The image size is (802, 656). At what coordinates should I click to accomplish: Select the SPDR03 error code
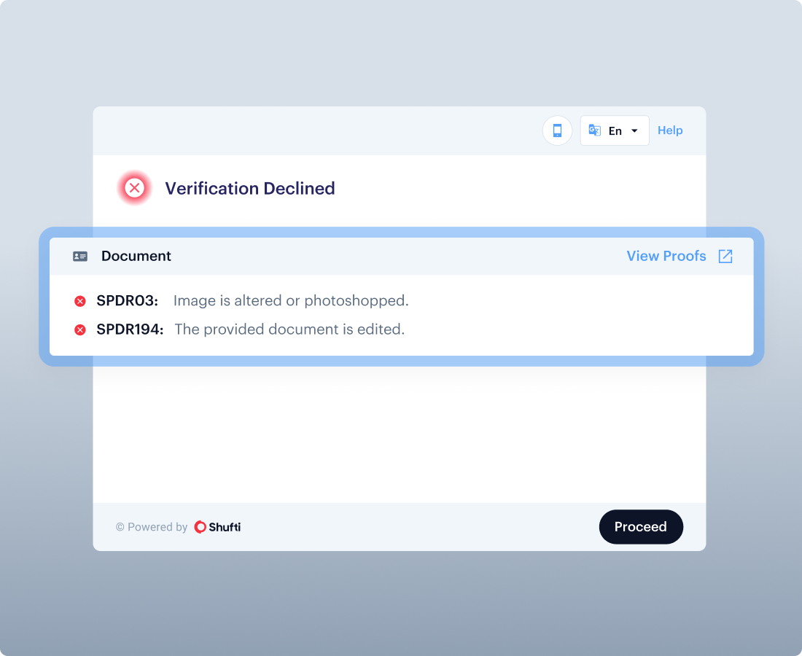[x=127, y=300]
